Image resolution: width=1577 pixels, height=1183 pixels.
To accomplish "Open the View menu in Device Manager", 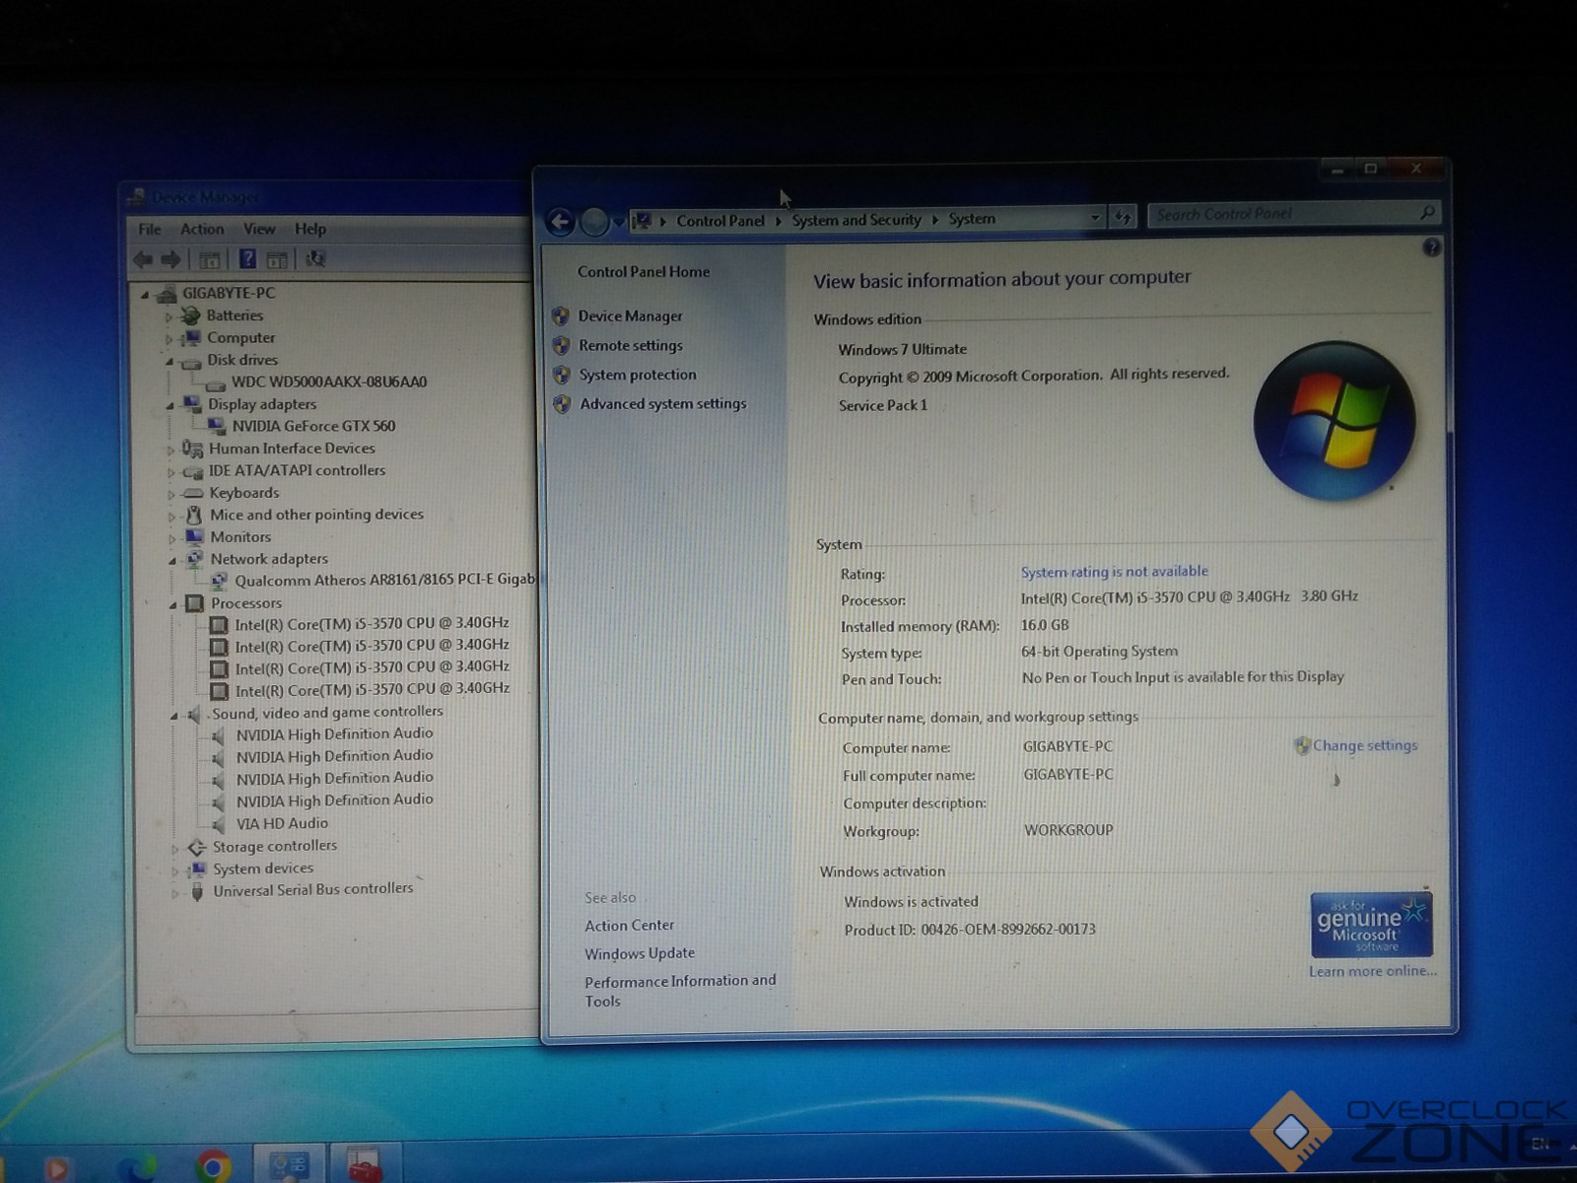I will (x=259, y=229).
